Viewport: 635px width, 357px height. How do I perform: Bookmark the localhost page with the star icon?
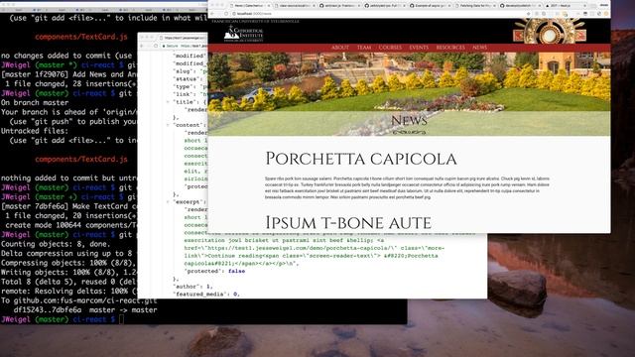[528, 14]
